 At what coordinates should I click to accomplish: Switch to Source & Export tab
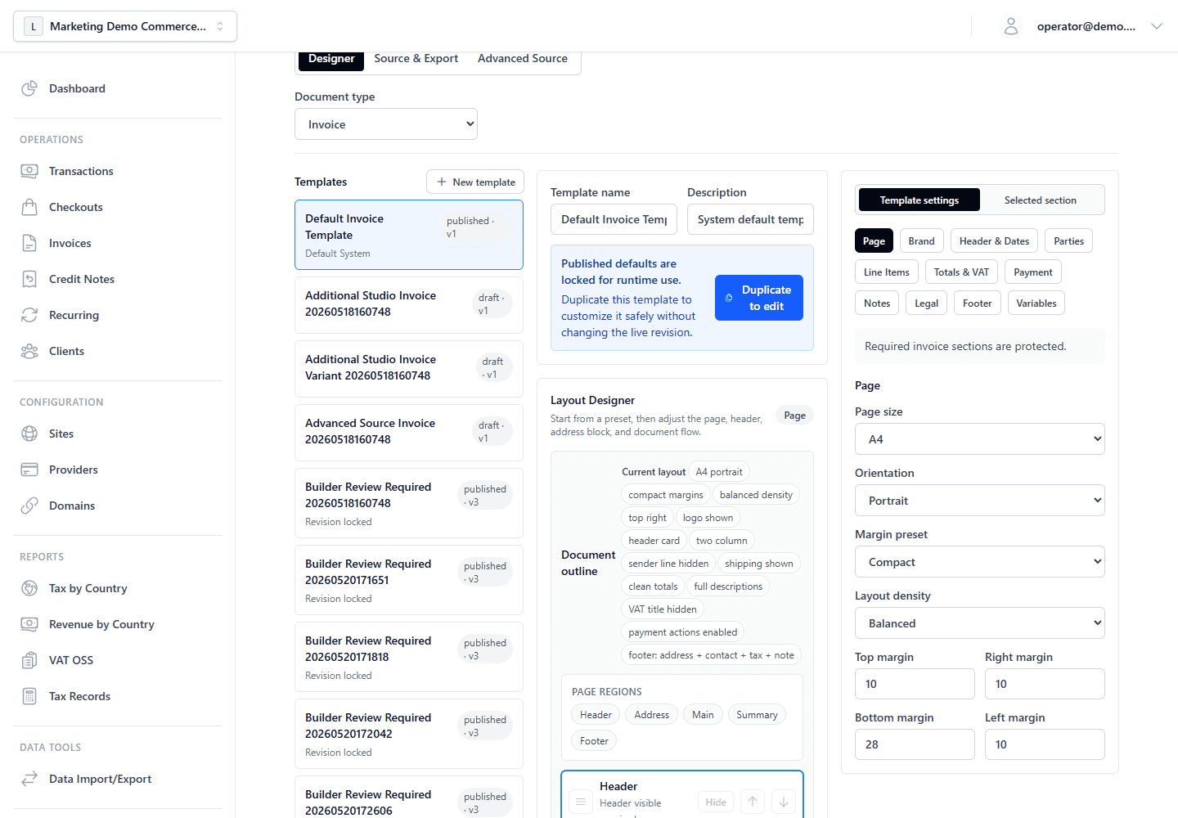[416, 59]
